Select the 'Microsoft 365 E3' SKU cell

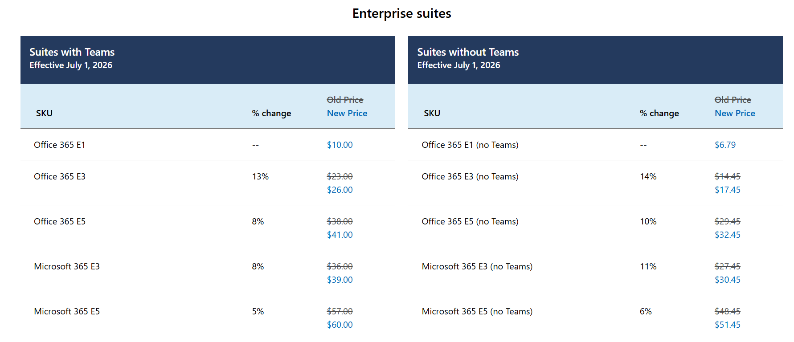coord(67,266)
